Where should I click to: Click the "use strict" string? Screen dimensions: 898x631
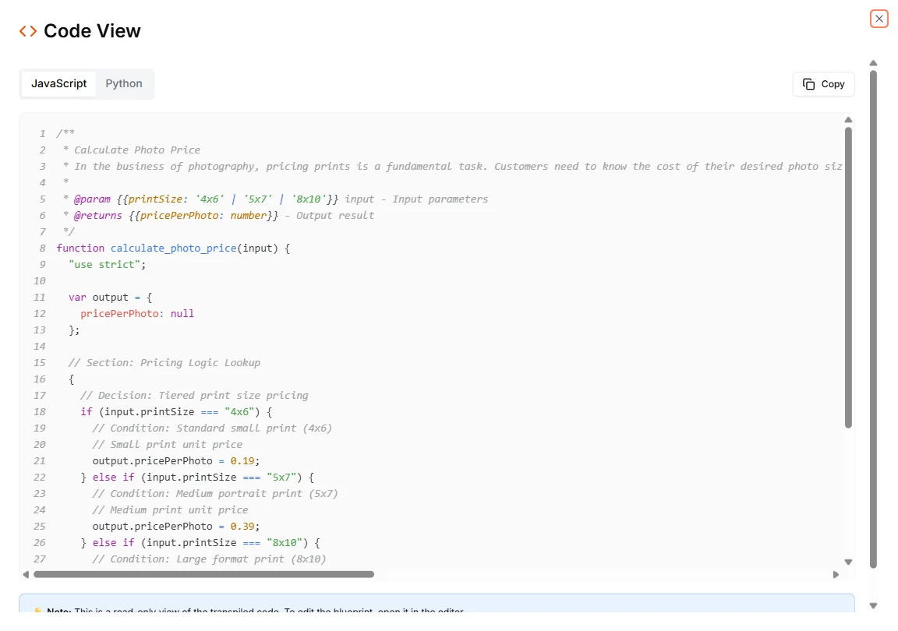(104, 265)
